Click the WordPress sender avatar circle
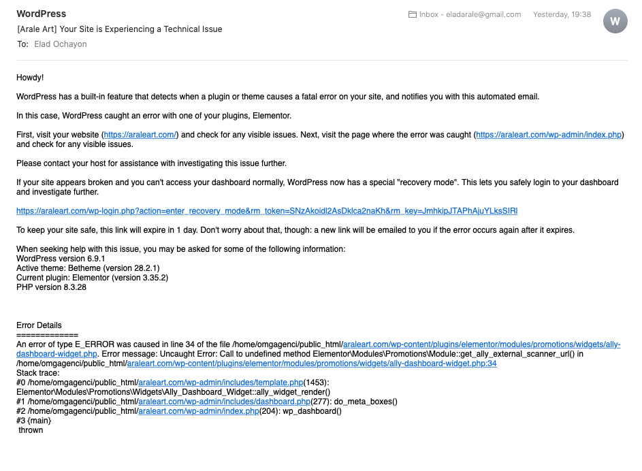Viewport: 642px width, 471px height. pos(615,21)
